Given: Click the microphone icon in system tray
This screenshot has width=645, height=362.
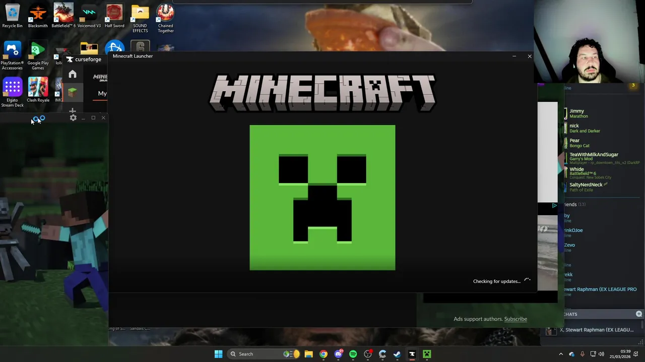Looking at the screenshot, I should [x=583, y=354].
